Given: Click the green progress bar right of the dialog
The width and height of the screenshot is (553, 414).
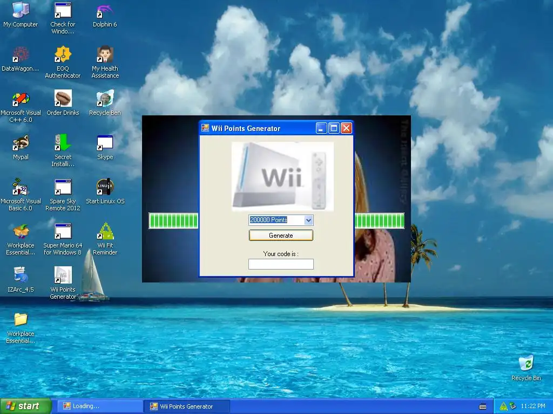Looking at the screenshot, I should pos(380,220).
